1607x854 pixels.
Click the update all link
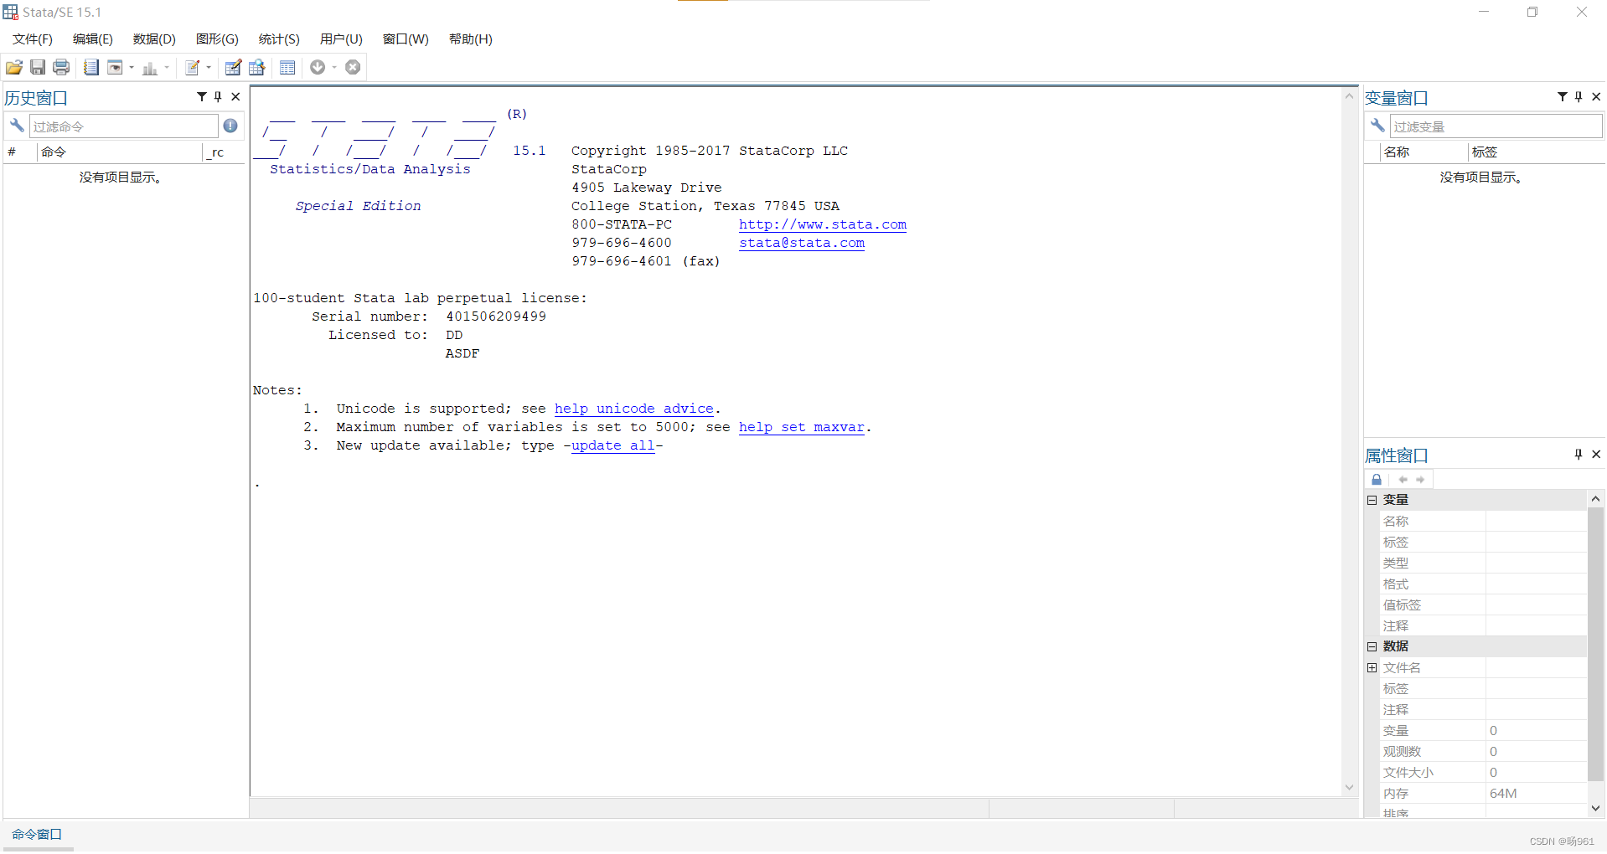(612, 445)
